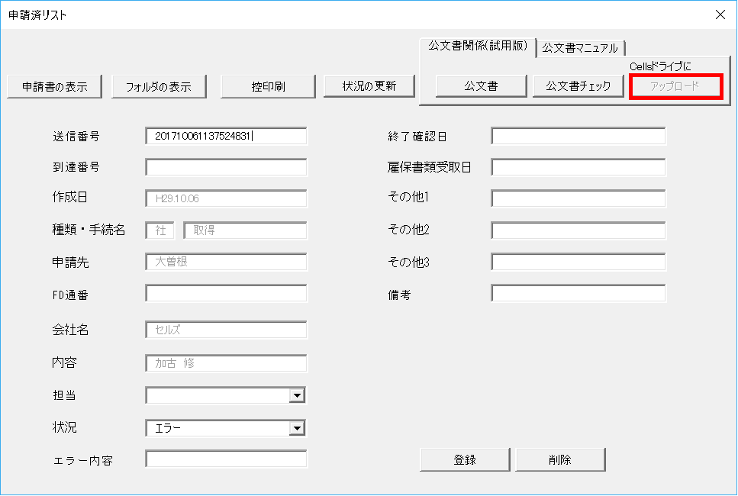Click the 内容 label text
738x496 pixels.
click(x=64, y=362)
